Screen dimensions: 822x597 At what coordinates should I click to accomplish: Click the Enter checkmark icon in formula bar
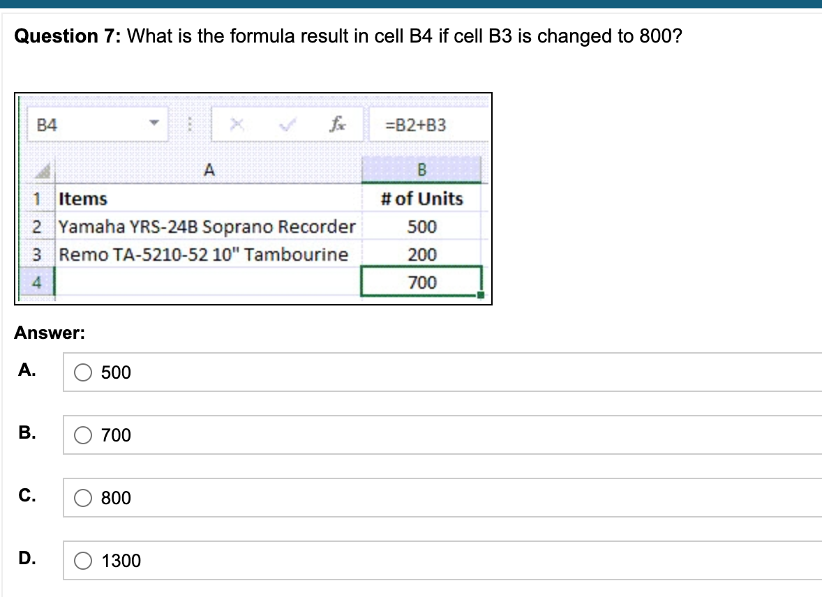[x=286, y=124]
